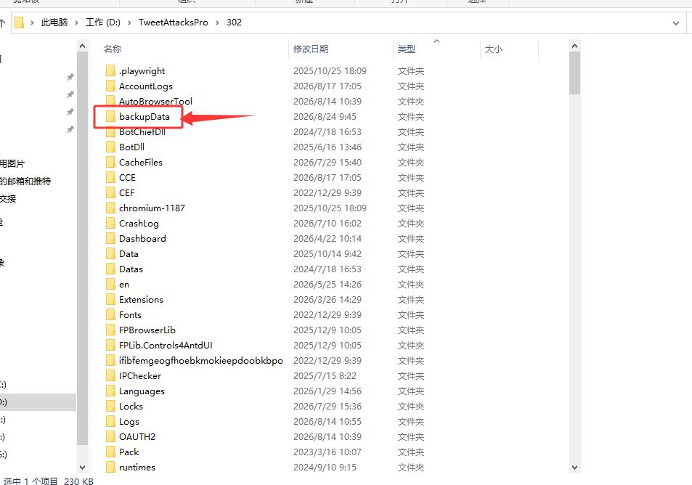The height and width of the screenshot is (485, 692).
Task: Click the Logs folder icon
Action: [x=110, y=421]
